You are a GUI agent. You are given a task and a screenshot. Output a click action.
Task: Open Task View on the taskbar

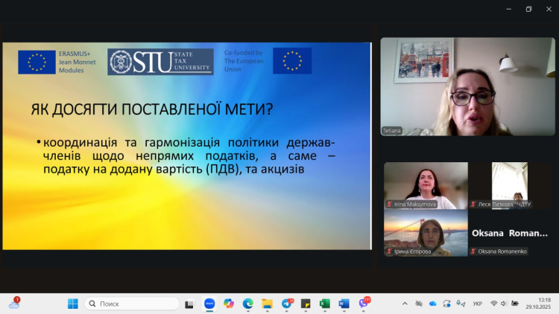pos(190,304)
